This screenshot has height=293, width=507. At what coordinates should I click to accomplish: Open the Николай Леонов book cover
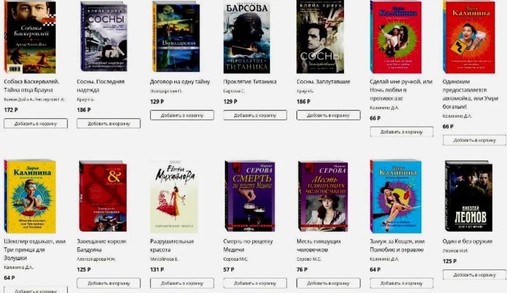click(x=468, y=196)
